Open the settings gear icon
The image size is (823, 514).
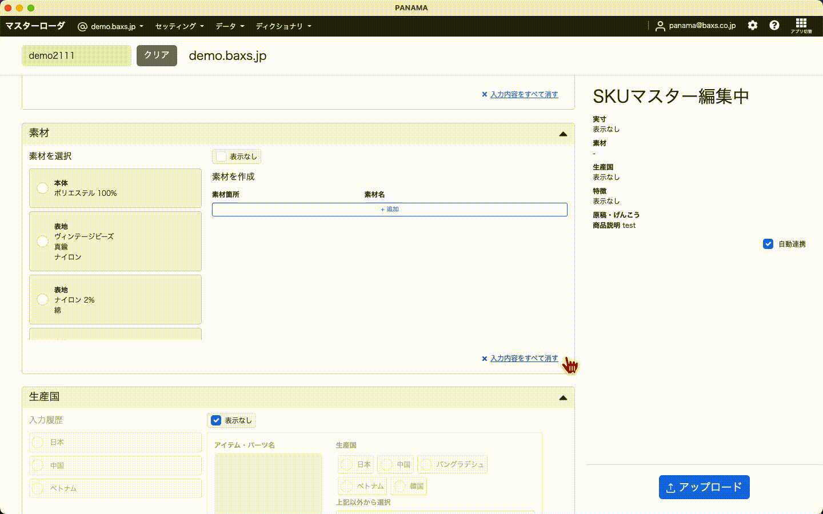click(753, 25)
